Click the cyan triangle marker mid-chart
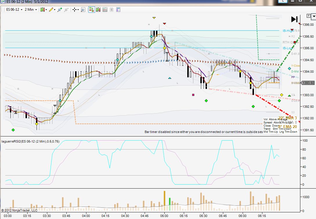 pos(170,78)
